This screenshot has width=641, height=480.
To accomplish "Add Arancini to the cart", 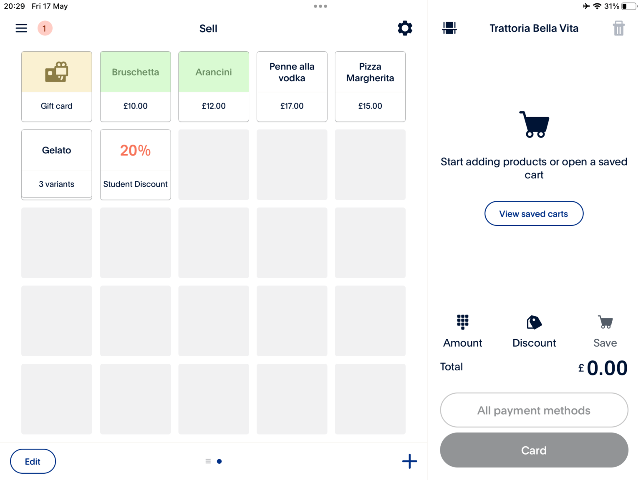I will pos(214,86).
